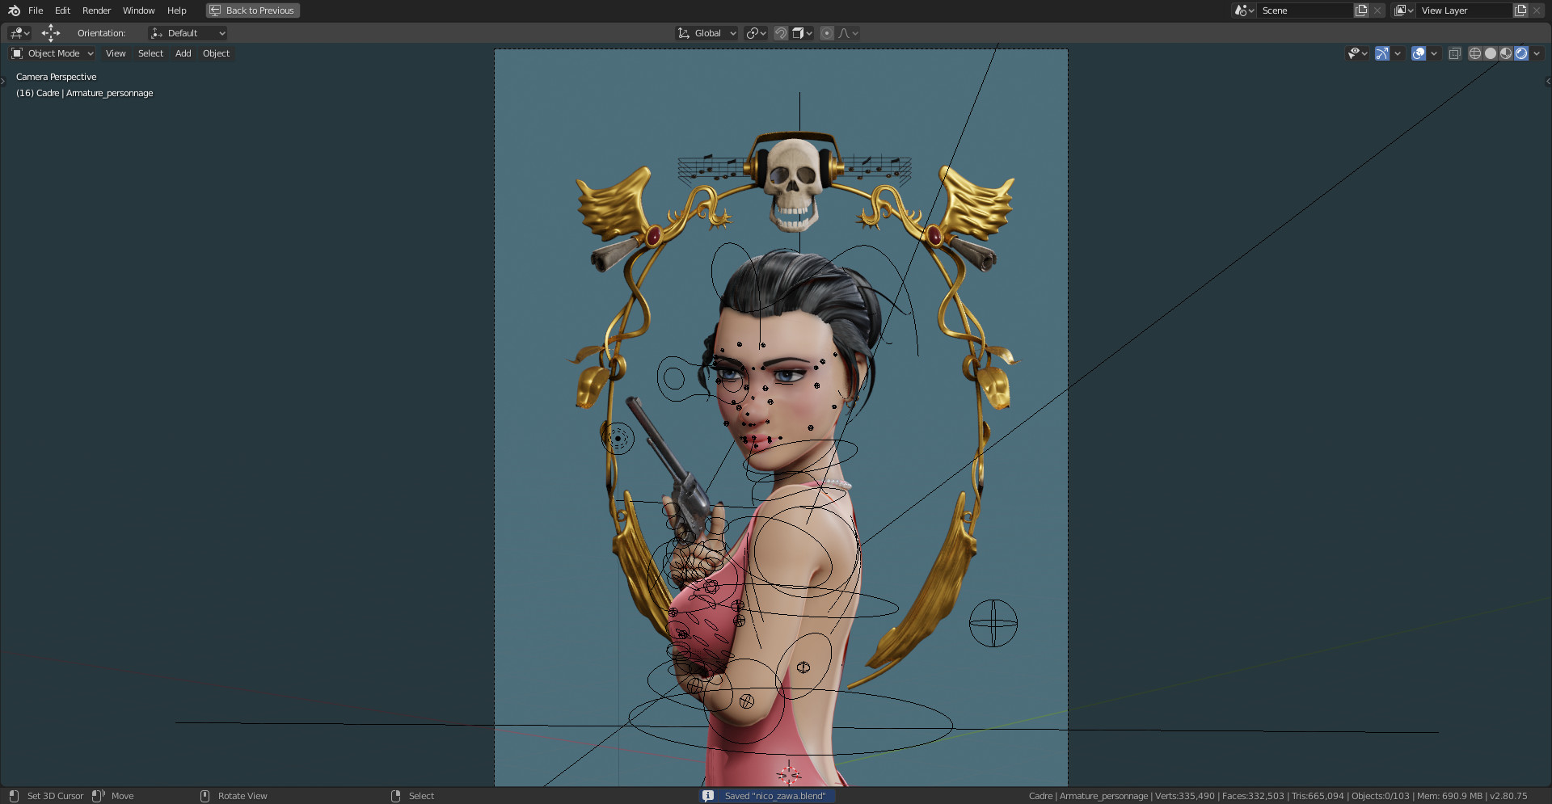Toggle proportional editing
This screenshot has height=804, width=1552.
click(826, 33)
